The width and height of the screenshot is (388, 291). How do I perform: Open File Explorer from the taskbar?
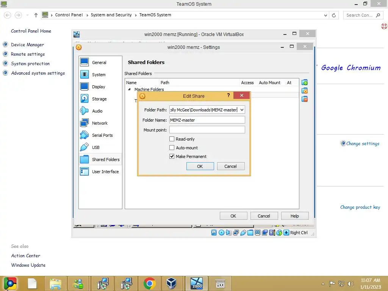[56, 283]
